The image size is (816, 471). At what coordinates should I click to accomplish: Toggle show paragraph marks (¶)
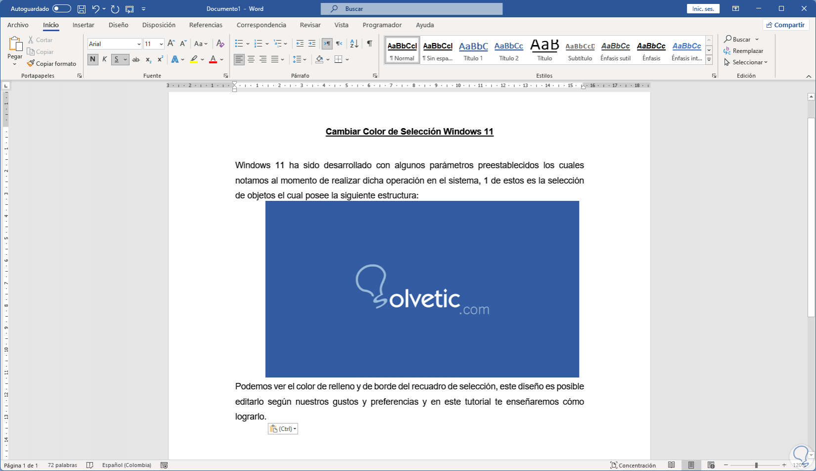click(369, 44)
